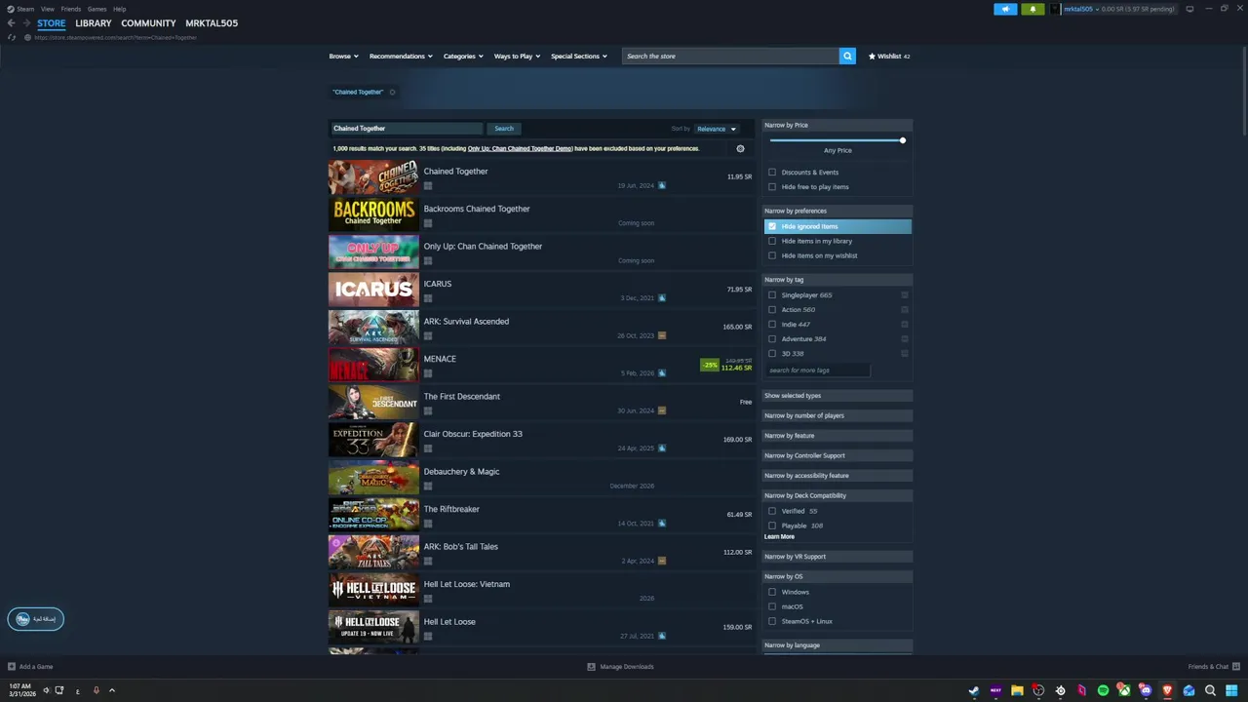This screenshot has height=702, width=1248.
Task: Click the store search magnifier button
Action: [847, 57]
